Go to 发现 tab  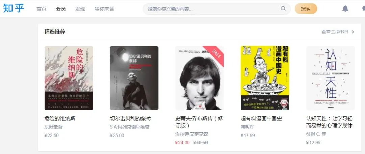pyautogui.click(x=80, y=9)
